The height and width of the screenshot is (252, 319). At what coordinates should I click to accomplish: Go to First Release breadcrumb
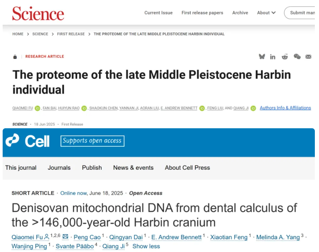(x=71, y=34)
